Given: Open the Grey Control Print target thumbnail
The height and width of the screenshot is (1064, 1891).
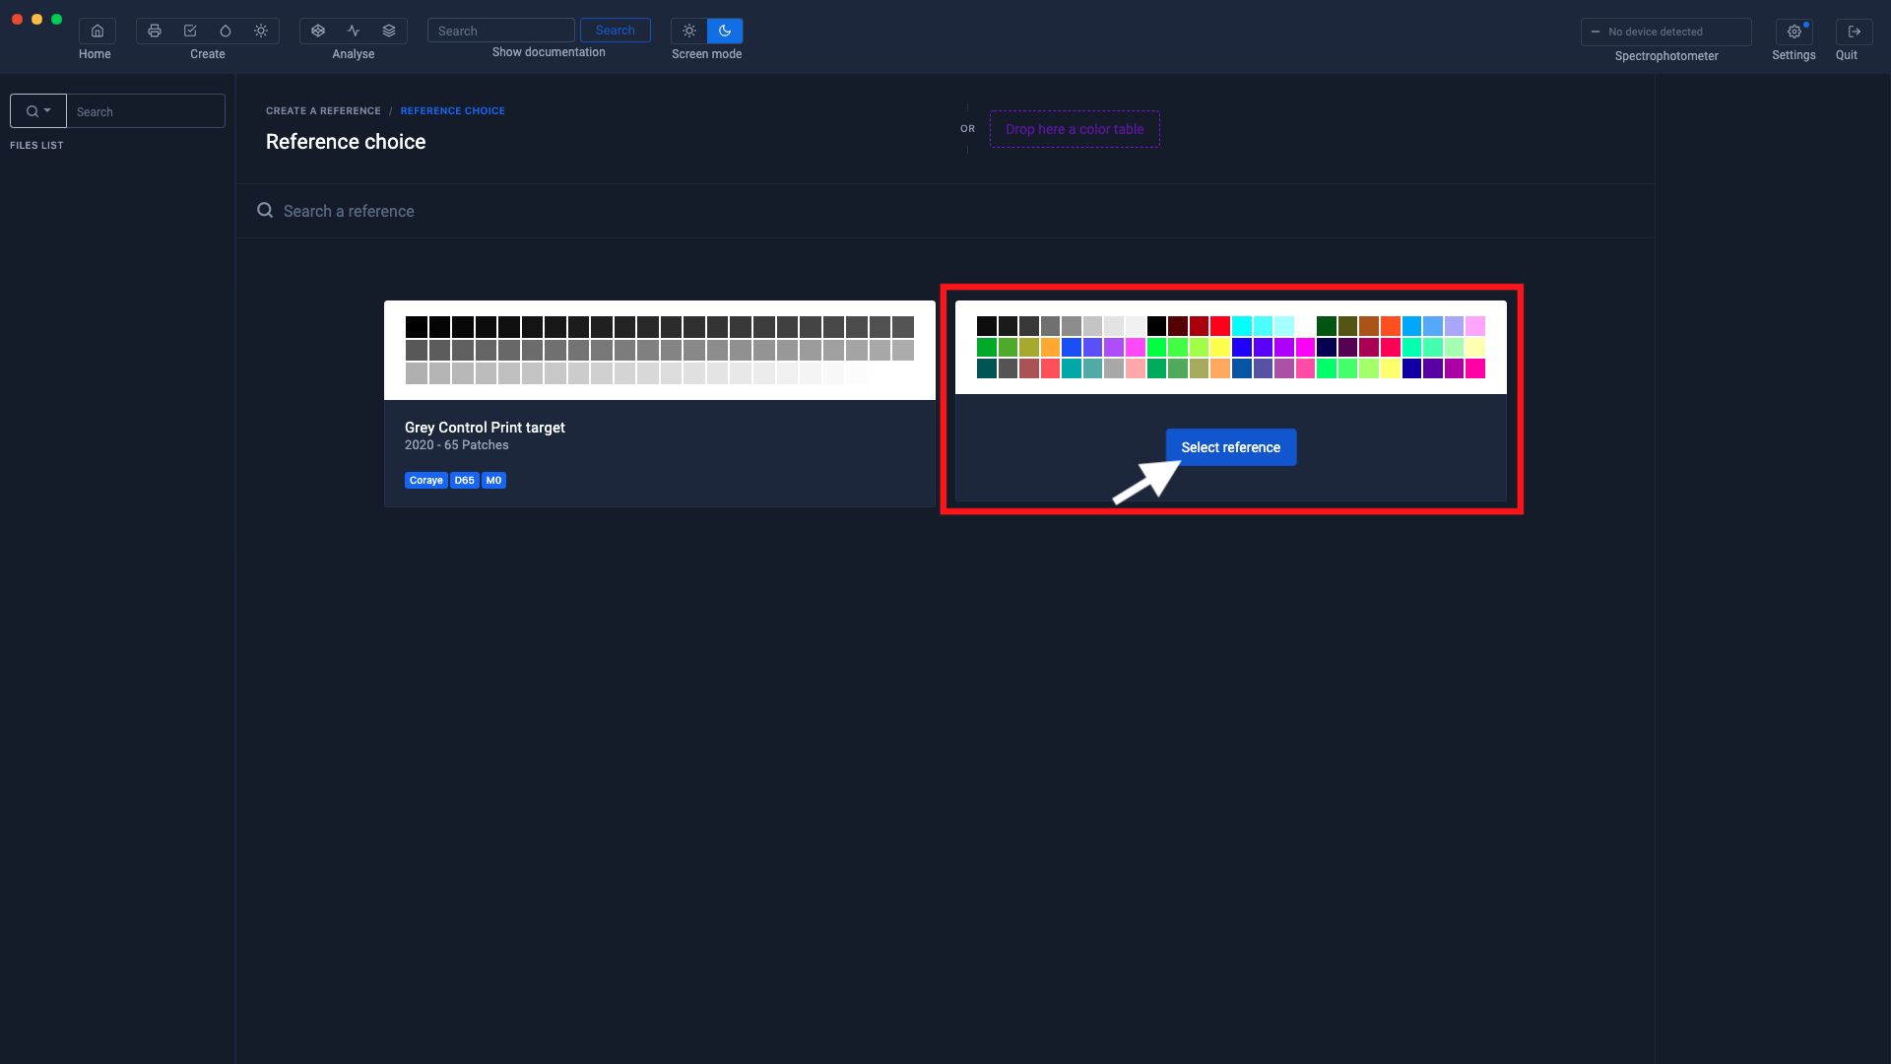Looking at the screenshot, I should (660, 350).
